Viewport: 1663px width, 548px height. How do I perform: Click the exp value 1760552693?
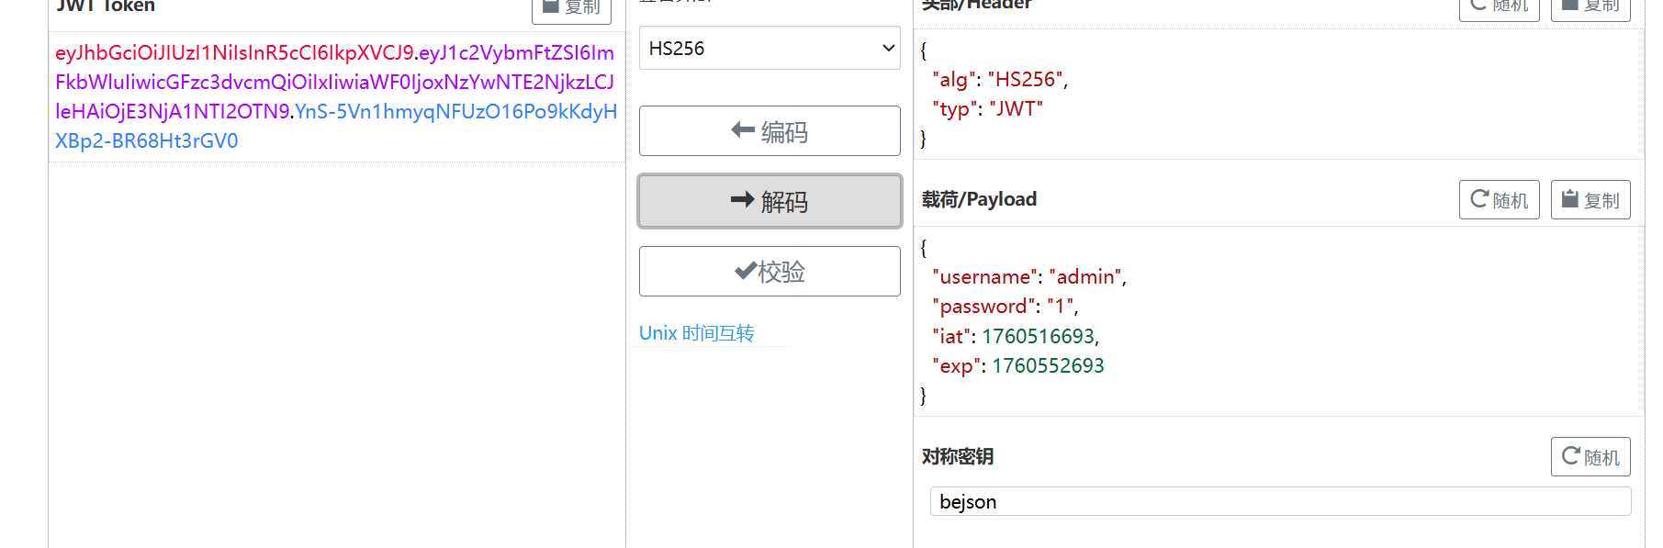(1047, 366)
